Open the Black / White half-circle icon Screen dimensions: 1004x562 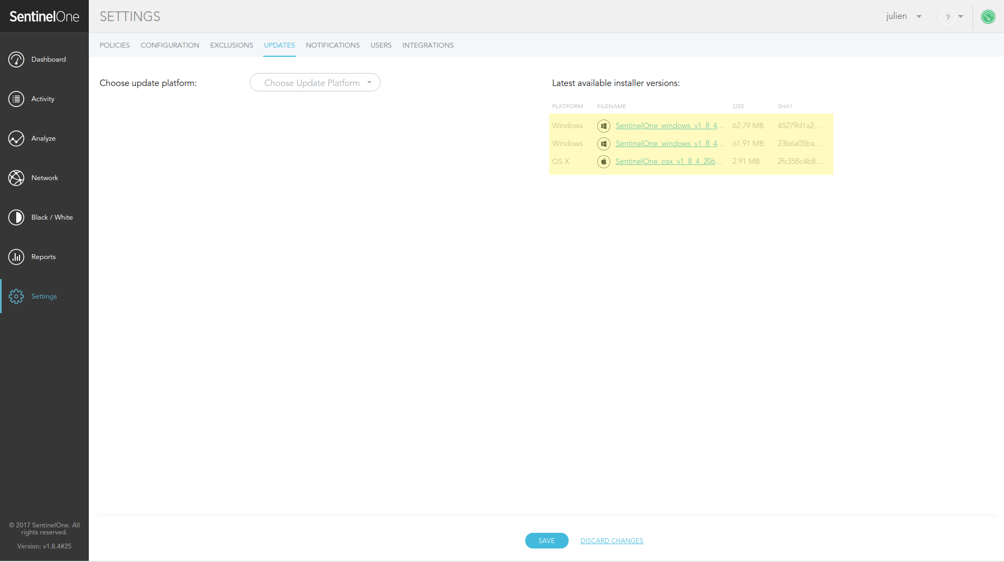(16, 217)
